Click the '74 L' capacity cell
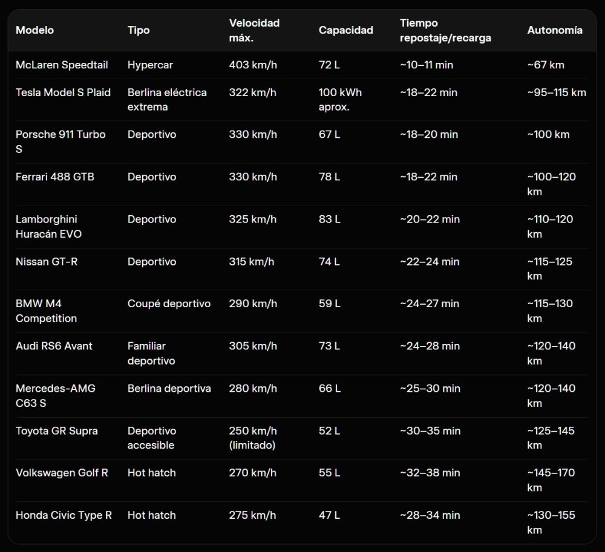 point(329,262)
